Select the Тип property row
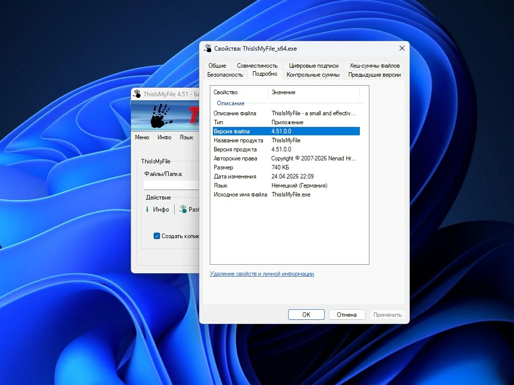This screenshot has width=514, height=385. tap(286, 122)
